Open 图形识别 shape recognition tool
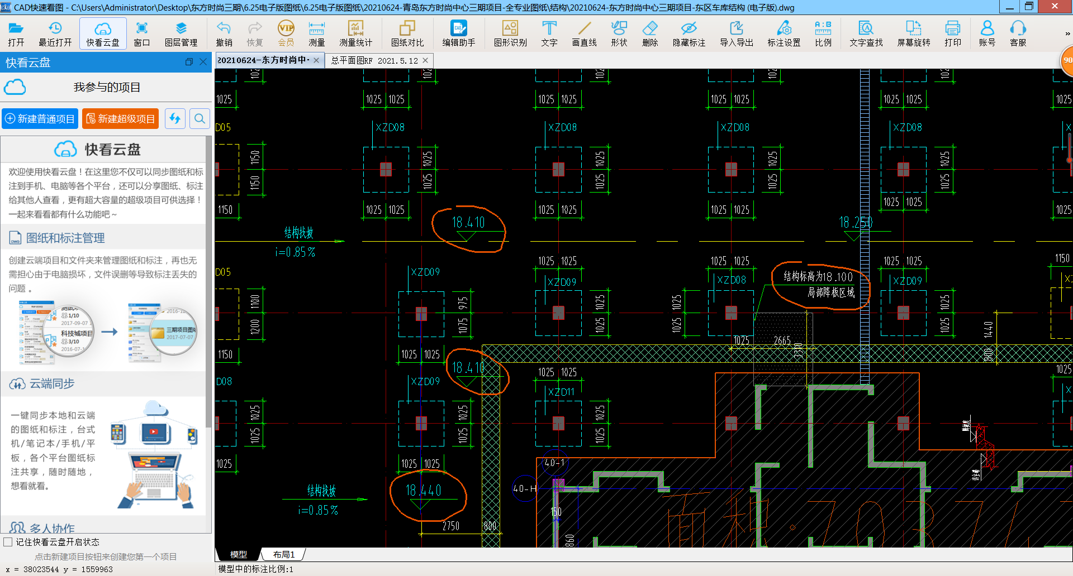The width and height of the screenshot is (1073, 576). pyautogui.click(x=510, y=33)
